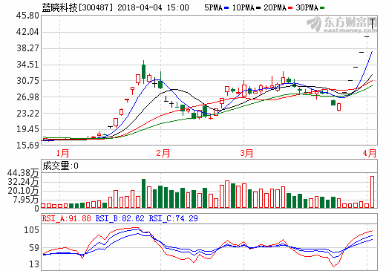Click the 5PMA legend label
Image resolution: width=386 pixels, height=271 pixels.
coord(213,7)
